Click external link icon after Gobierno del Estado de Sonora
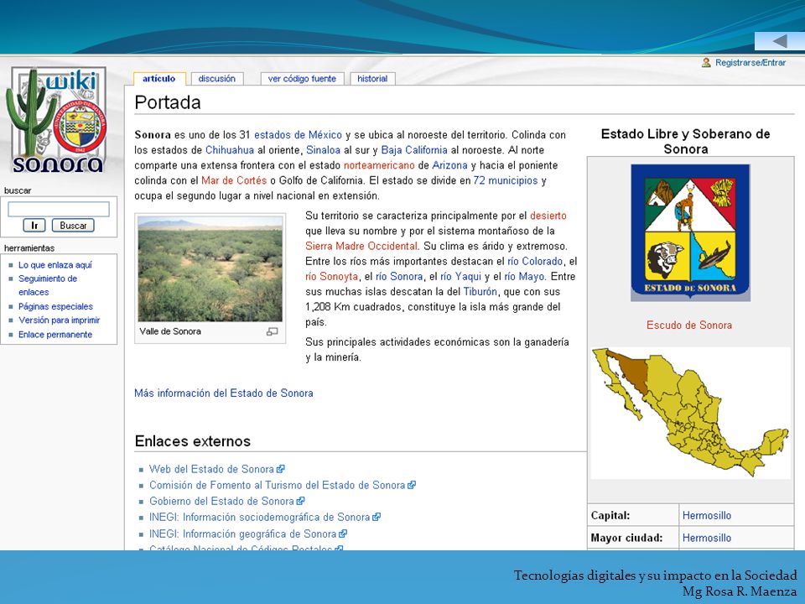The width and height of the screenshot is (805, 604). [301, 501]
